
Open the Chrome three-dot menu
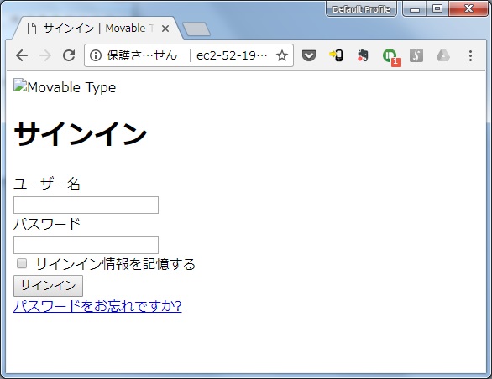coord(470,56)
